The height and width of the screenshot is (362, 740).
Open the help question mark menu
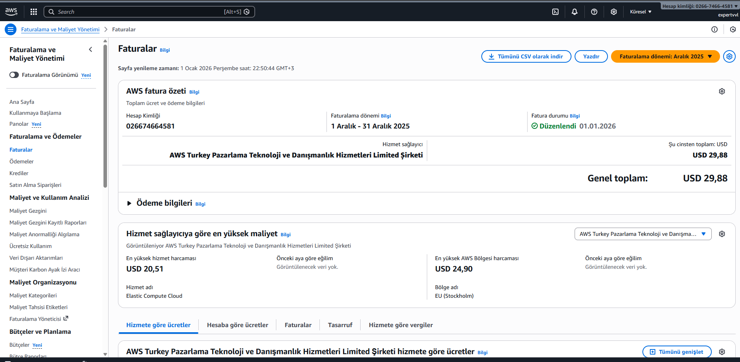tap(594, 12)
